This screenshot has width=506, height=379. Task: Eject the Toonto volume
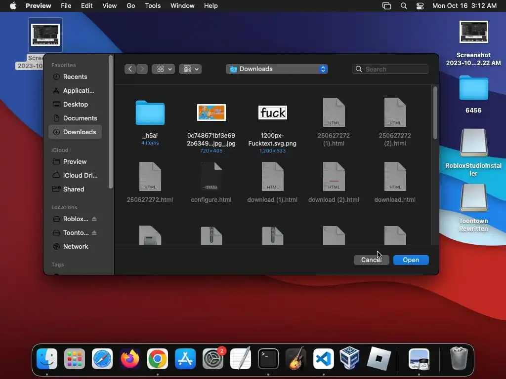[94, 233]
